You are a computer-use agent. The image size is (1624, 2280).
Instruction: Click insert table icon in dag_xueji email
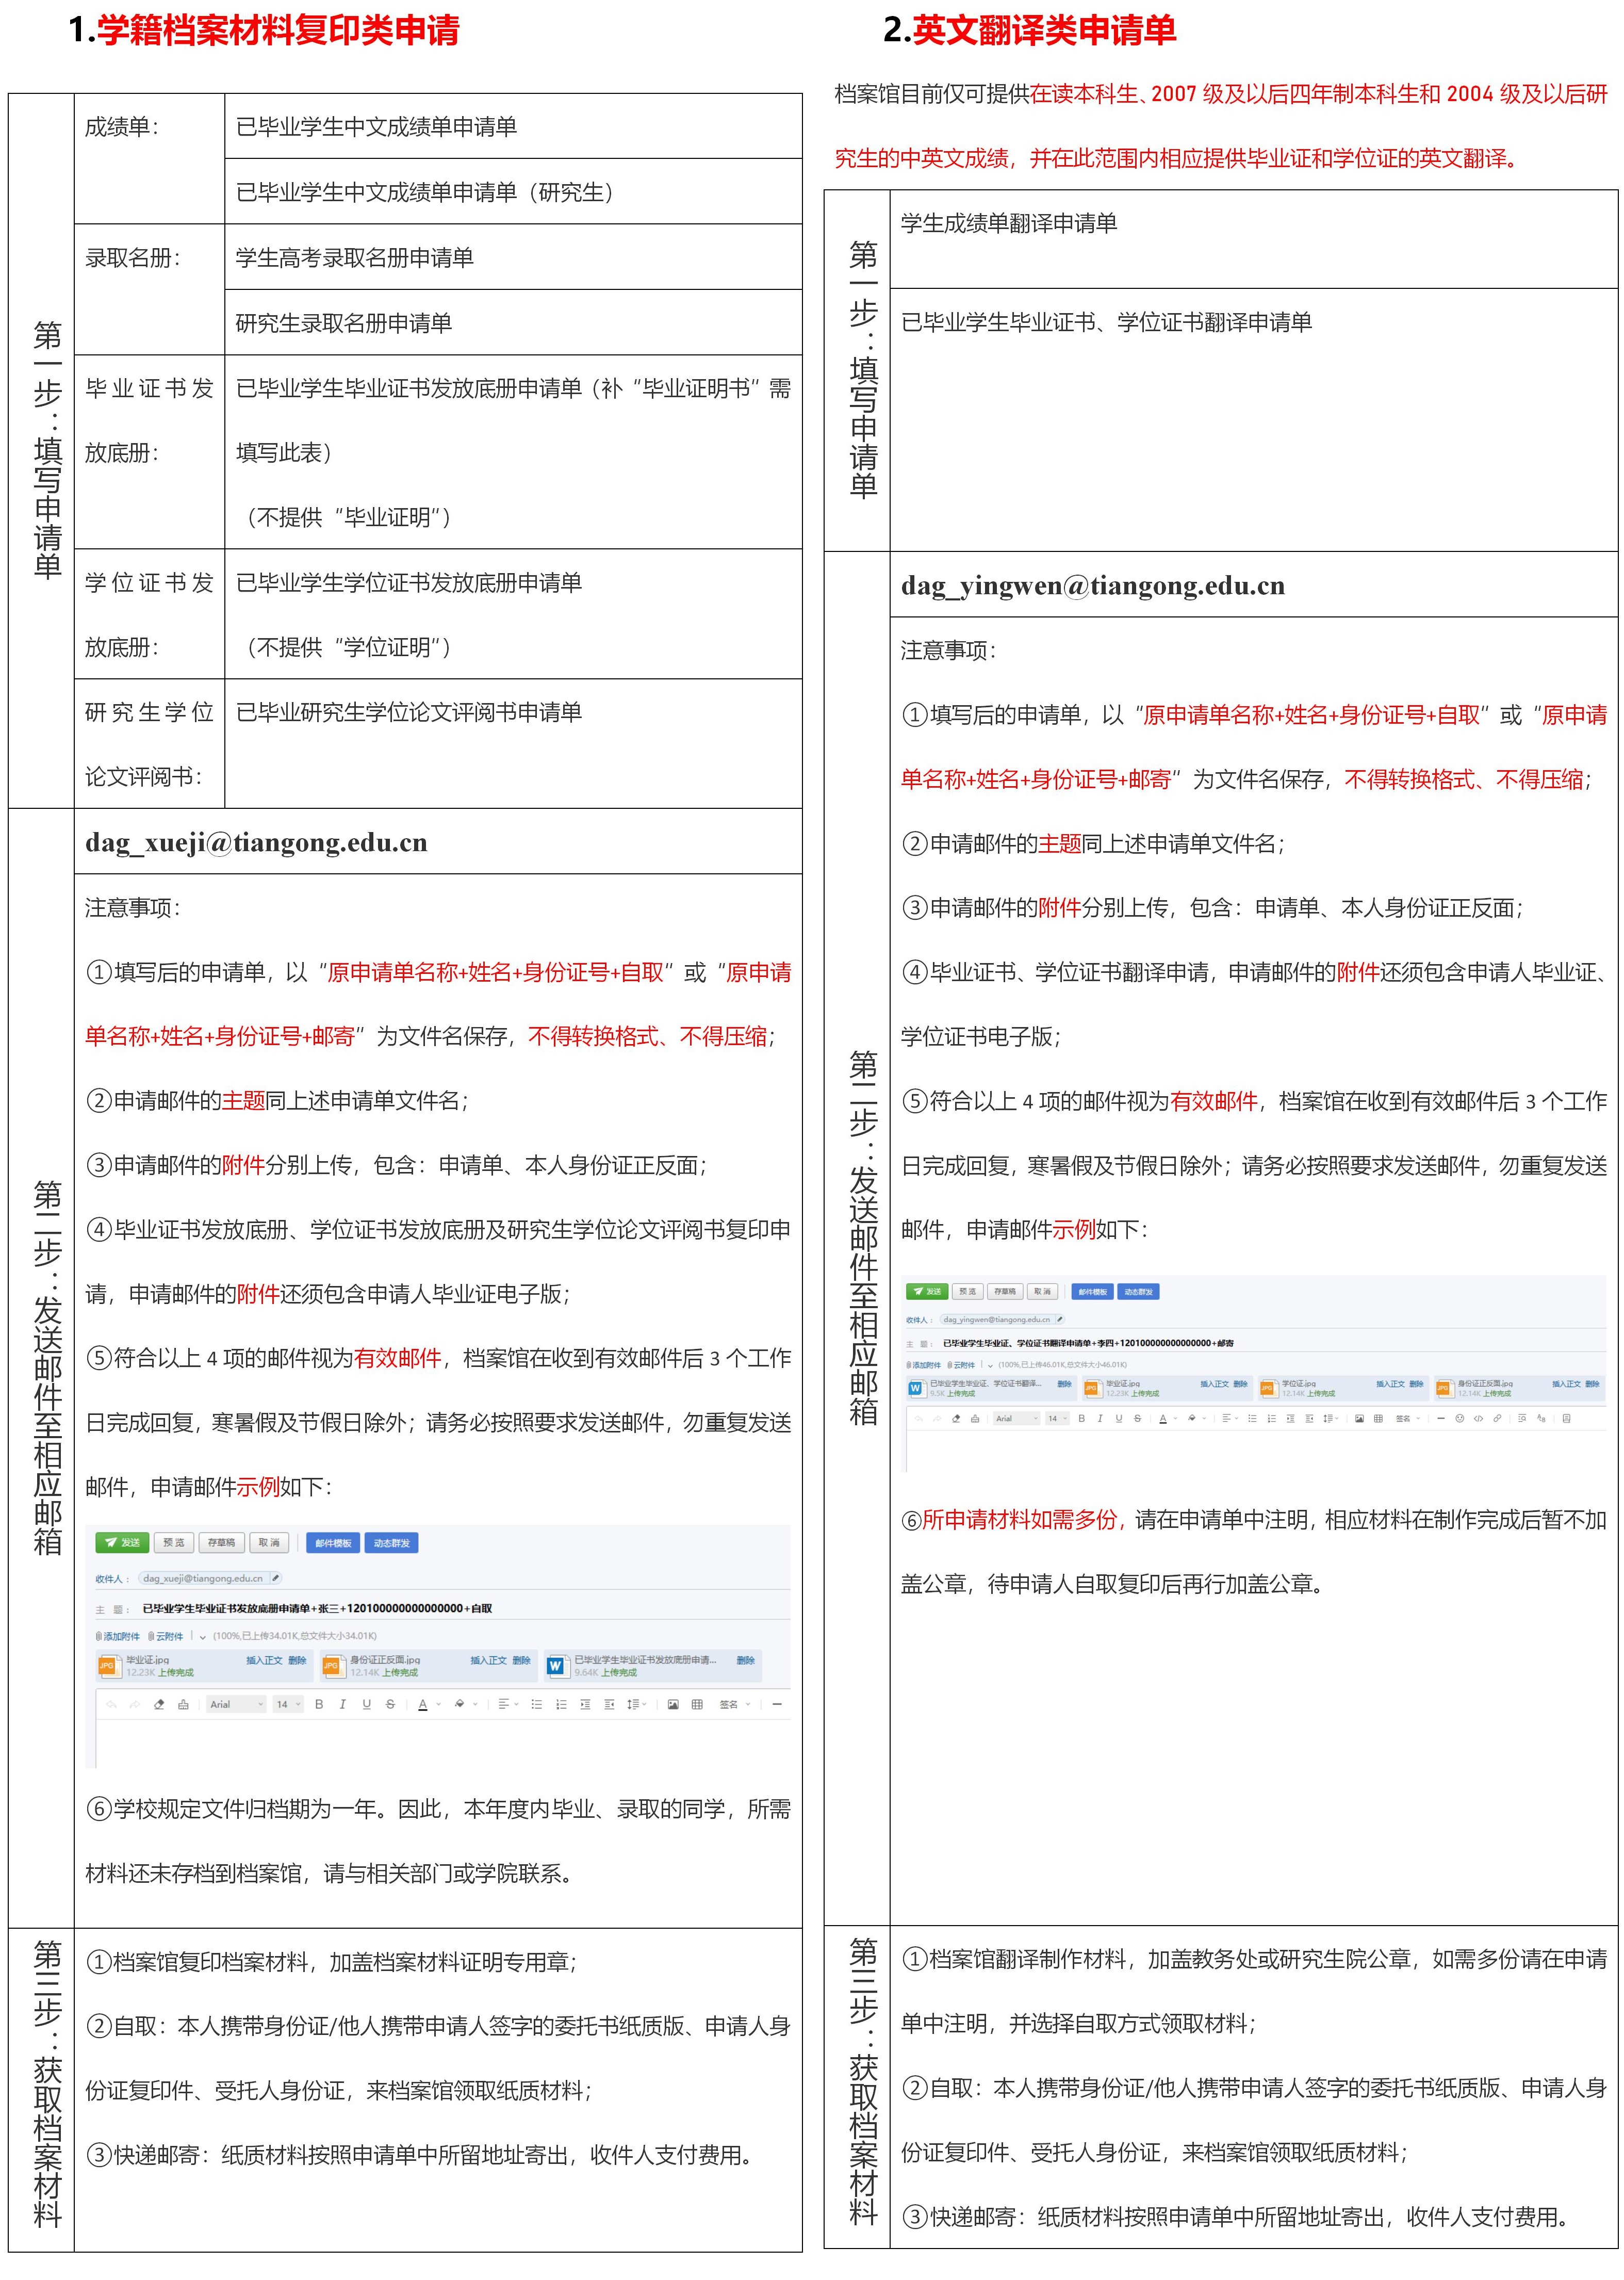(697, 1704)
